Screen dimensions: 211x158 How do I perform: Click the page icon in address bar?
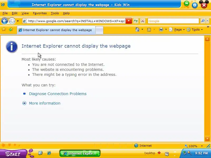[x=25, y=21]
